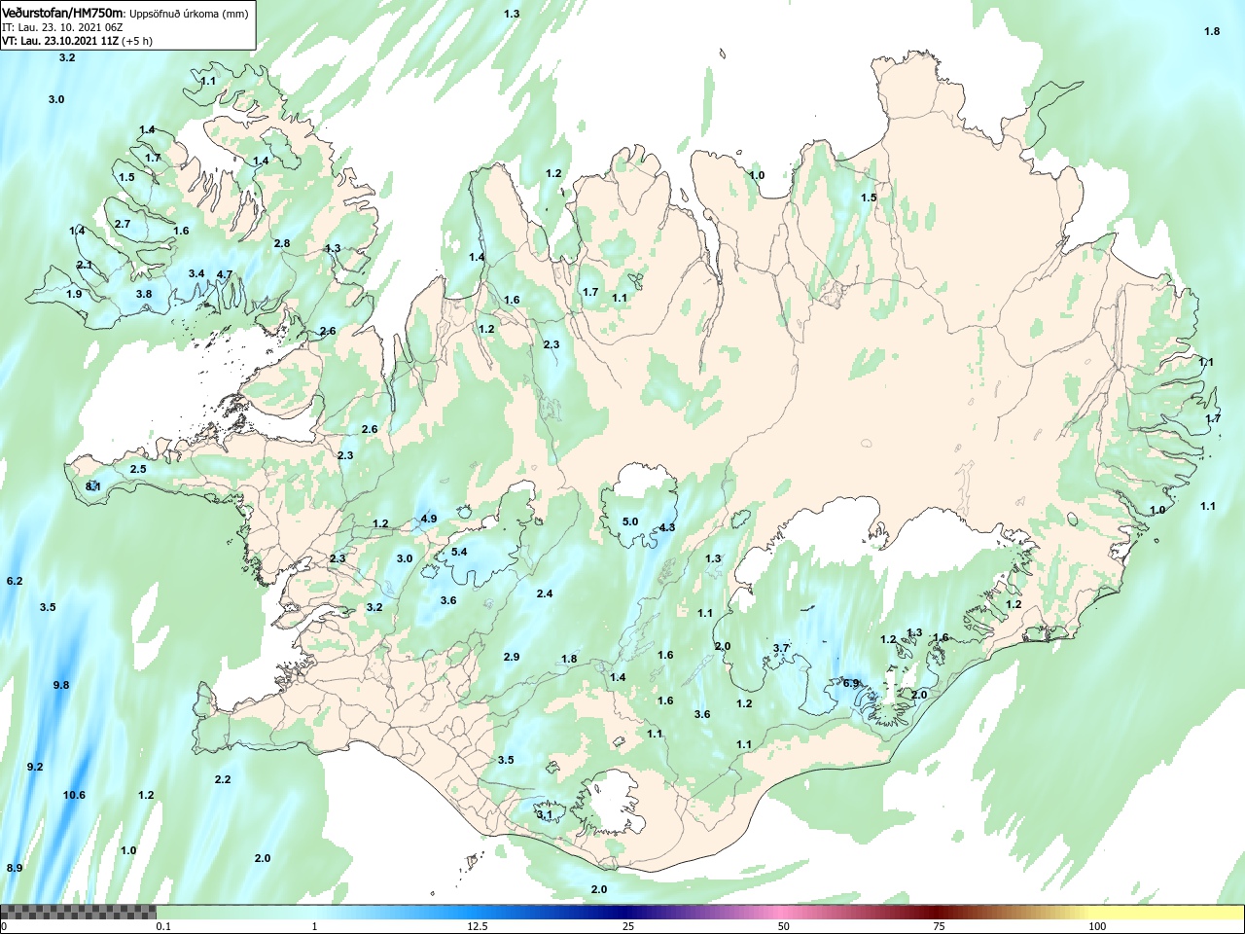This screenshot has width=1245, height=934.
Task: Click the 8.1 value on Snæfellsnes tip
Action: coord(93,486)
